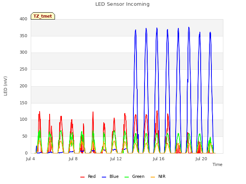
Task: Click the red legend color marker
Action: pyautogui.click(x=82, y=177)
